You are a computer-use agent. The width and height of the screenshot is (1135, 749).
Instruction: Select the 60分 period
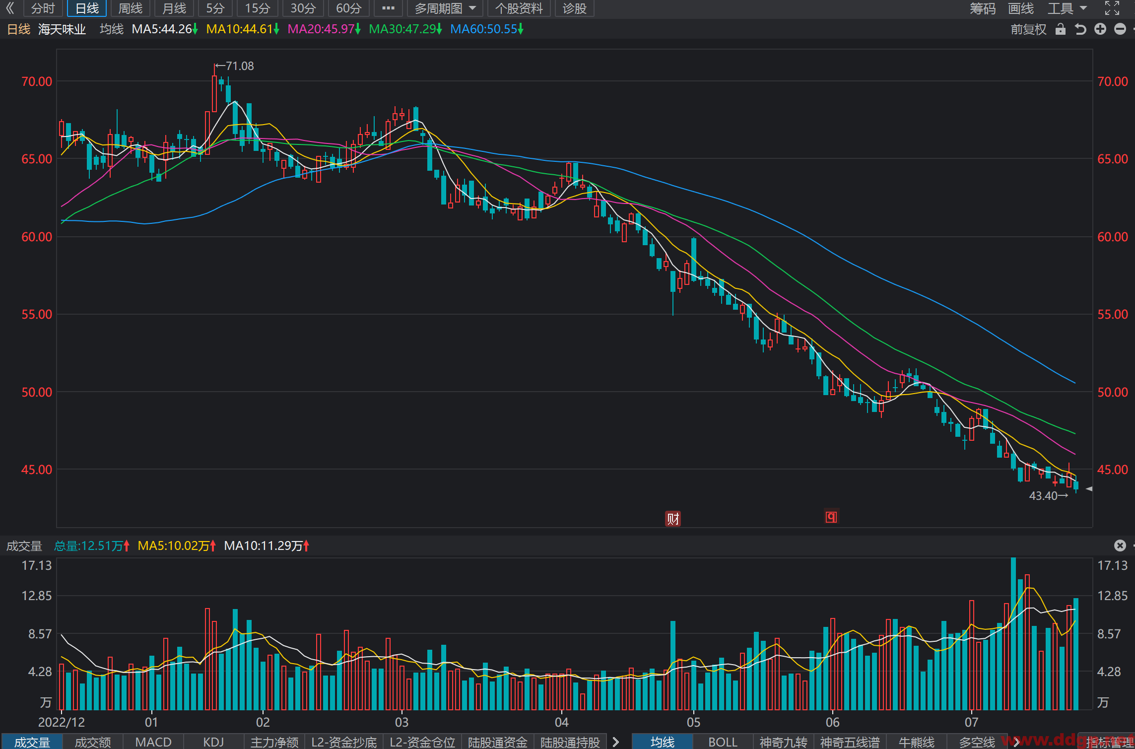tap(349, 8)
